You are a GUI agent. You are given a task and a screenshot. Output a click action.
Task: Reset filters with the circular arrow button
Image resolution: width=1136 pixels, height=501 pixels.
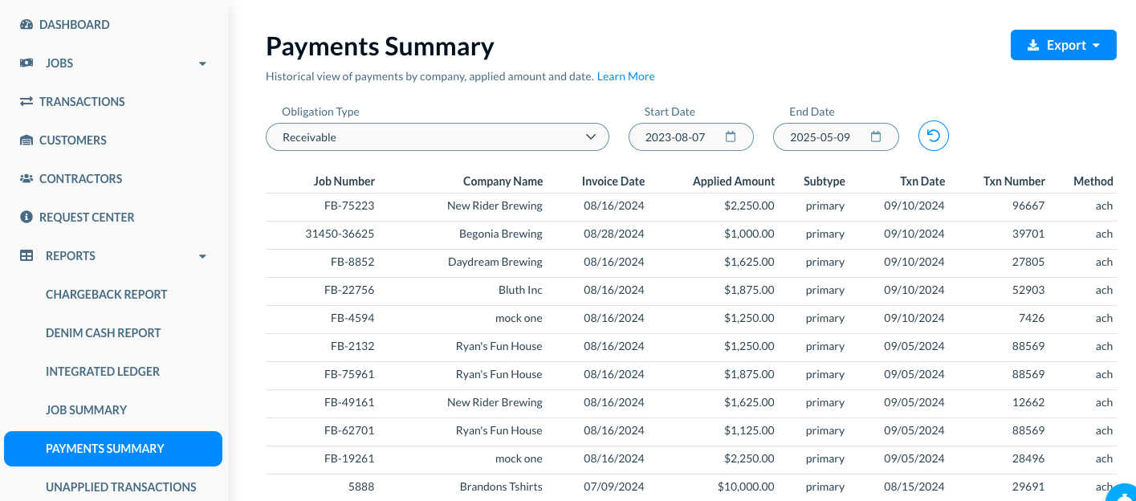pyautogui.click(x=934, y=136)
